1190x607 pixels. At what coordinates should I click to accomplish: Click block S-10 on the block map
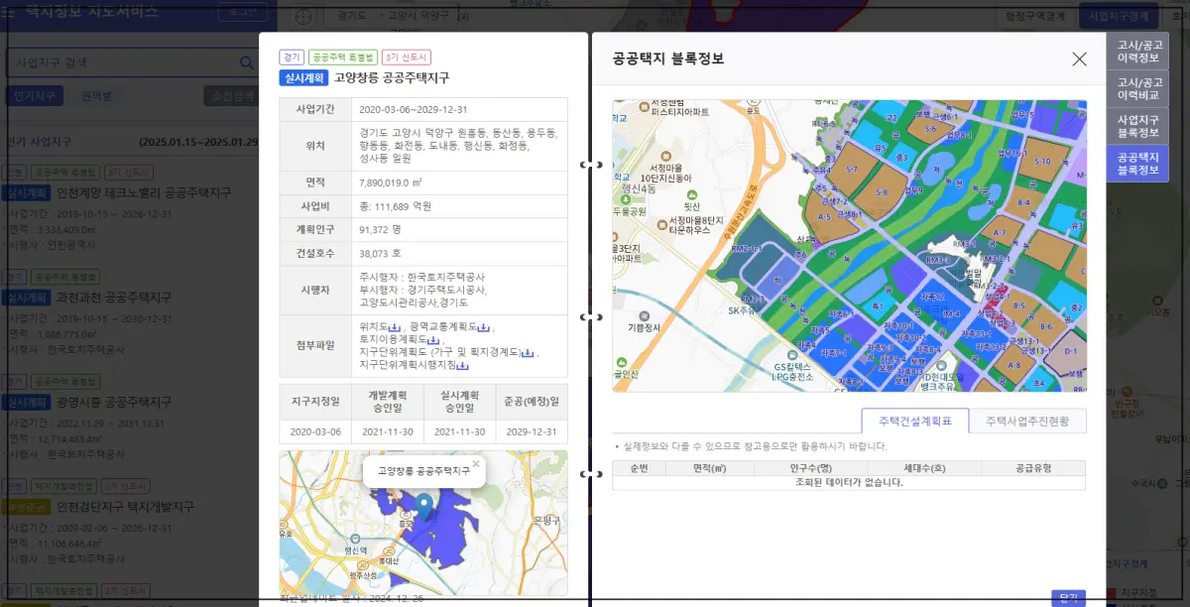[x=1042, y=161]
